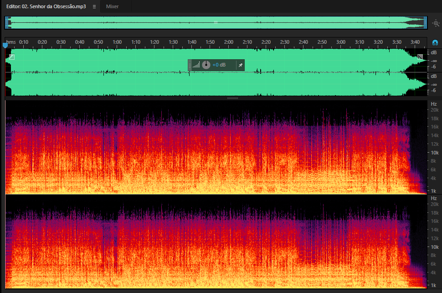Click the volume bars icon in the HUD

(196, 65)
